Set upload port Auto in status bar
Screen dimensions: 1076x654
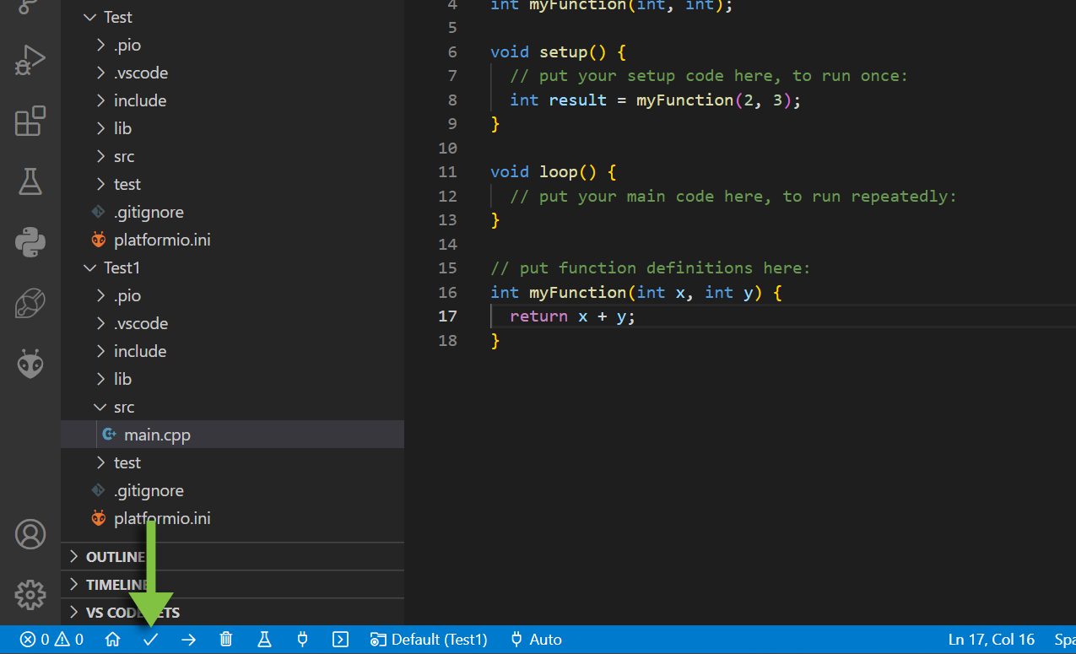point(536,640)
